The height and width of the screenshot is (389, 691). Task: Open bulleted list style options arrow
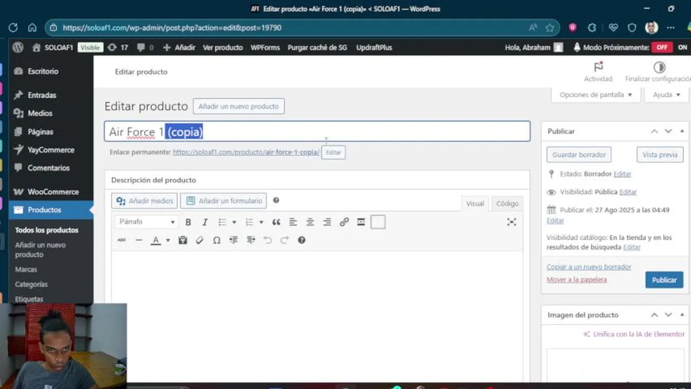[234, 222]
